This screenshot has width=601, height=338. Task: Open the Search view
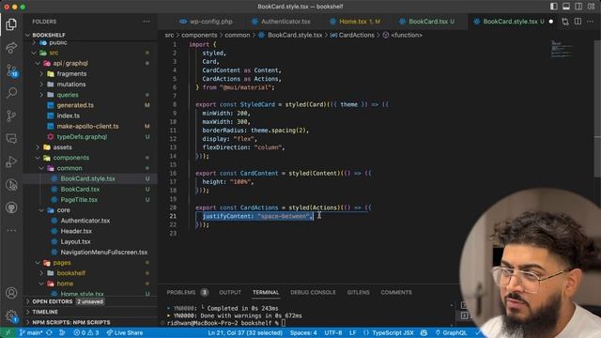point(11,93)
